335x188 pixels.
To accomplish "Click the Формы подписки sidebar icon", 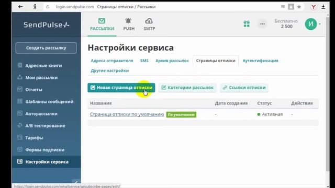I will click(20, 149).
